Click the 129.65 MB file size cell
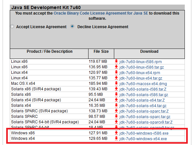 [98, 139]
